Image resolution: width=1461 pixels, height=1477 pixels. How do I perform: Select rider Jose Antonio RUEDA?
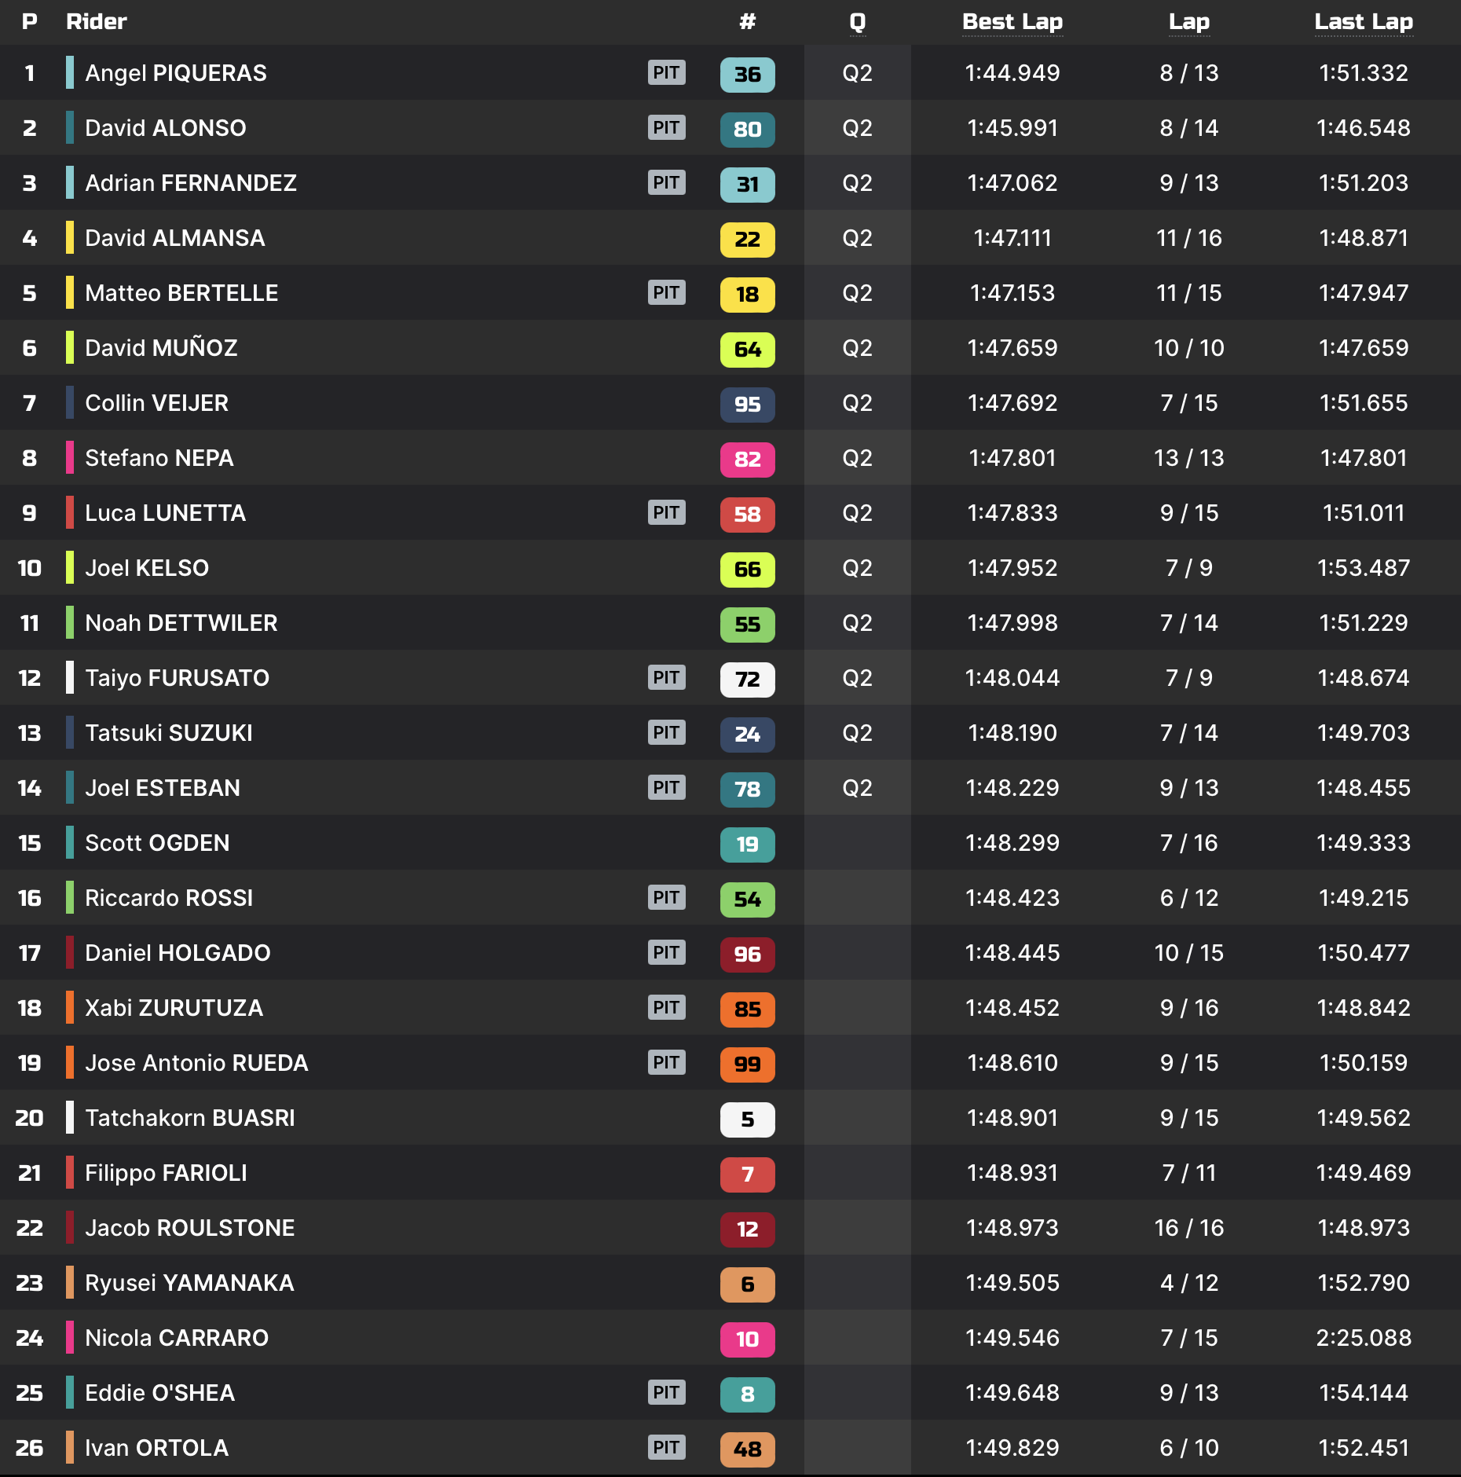tap(196, 1063)
